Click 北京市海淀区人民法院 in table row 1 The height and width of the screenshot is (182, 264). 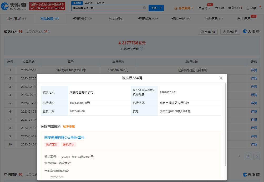[192, 70]
